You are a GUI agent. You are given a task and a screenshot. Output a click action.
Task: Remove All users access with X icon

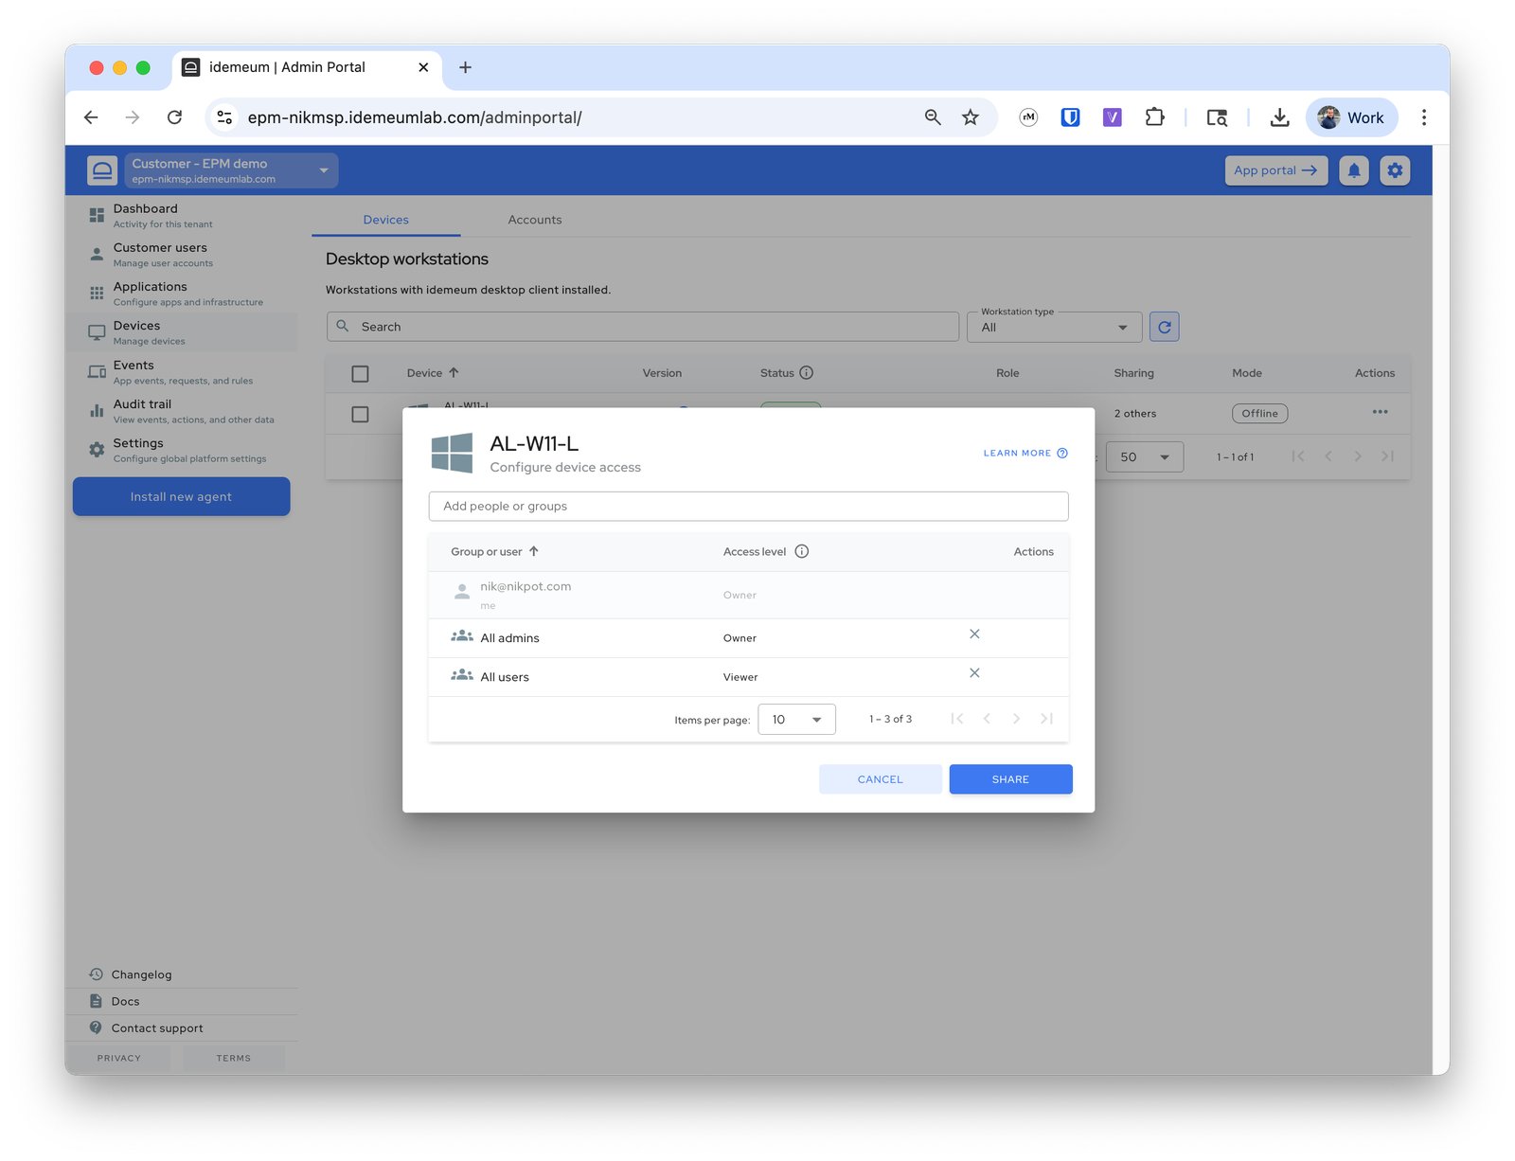974,672
